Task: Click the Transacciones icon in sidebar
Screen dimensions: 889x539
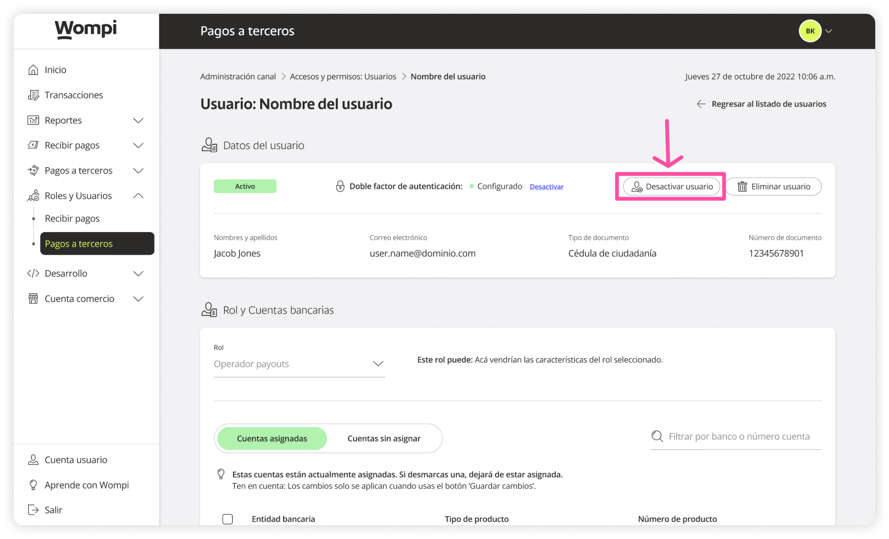Action: 33,95
